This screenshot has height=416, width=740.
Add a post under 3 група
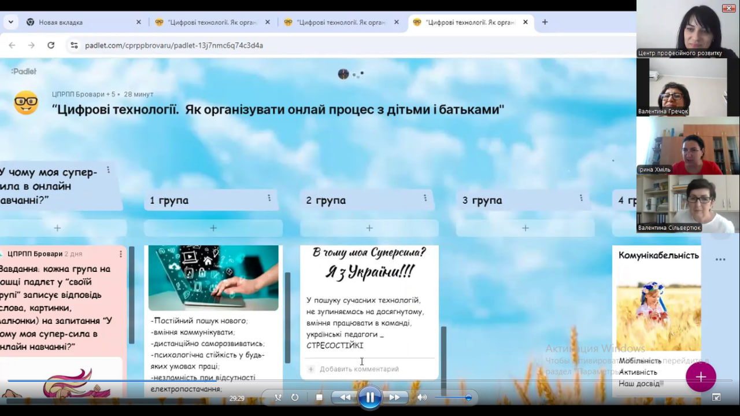[x=525, y=228]
